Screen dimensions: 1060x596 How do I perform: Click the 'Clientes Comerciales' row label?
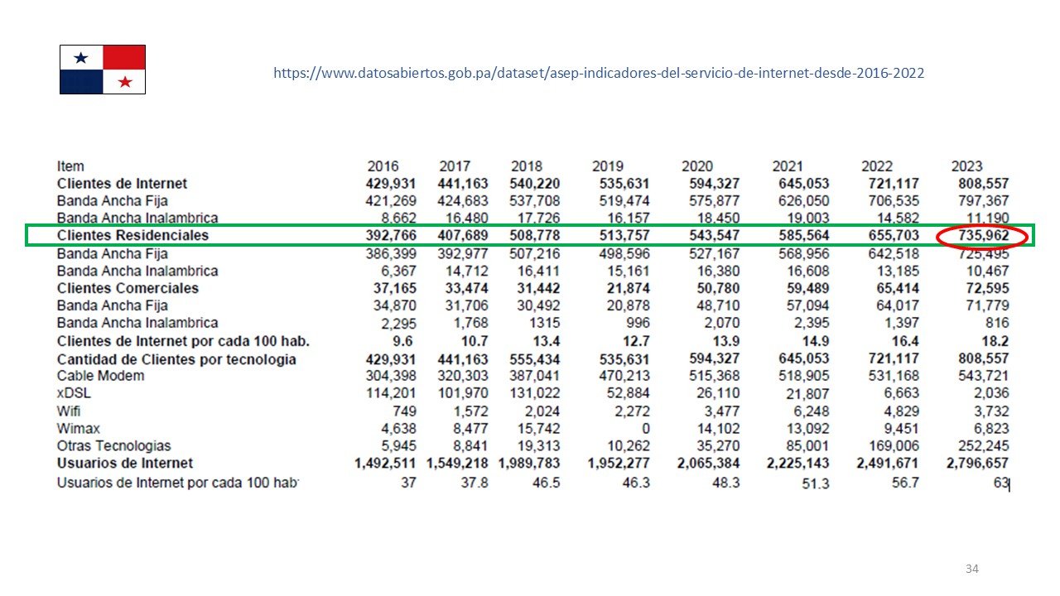[x=128, y=288]
